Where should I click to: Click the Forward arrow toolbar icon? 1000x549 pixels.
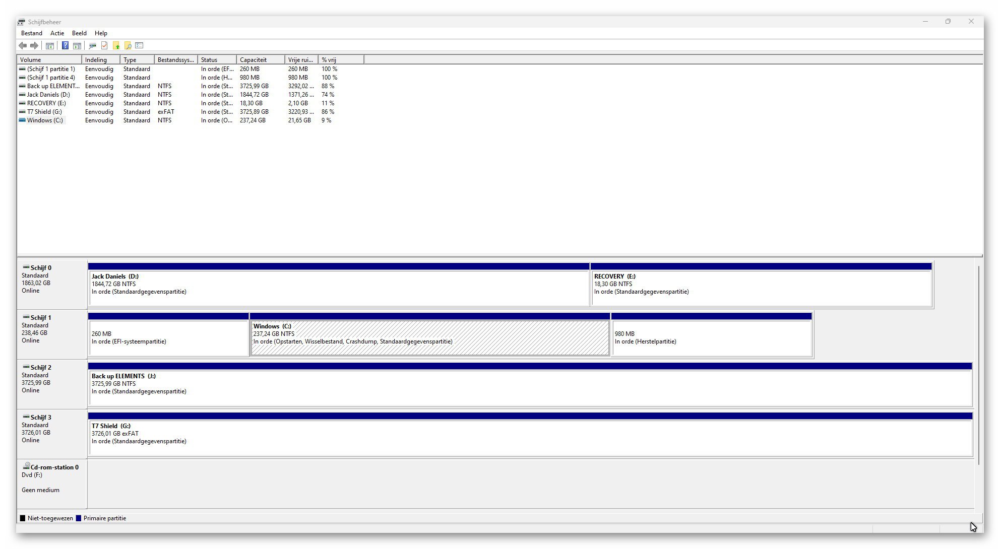click(34, 46)
